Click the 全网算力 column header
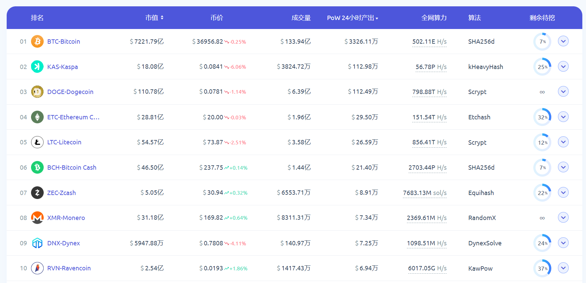Image resolution: width=586 pixels, height=283 pixels. pyautogui.click(x=434, y=18)
